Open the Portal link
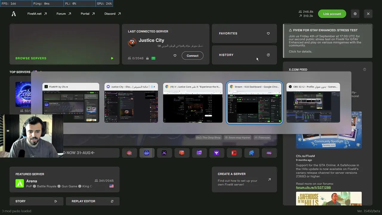 tap(88, 14)
